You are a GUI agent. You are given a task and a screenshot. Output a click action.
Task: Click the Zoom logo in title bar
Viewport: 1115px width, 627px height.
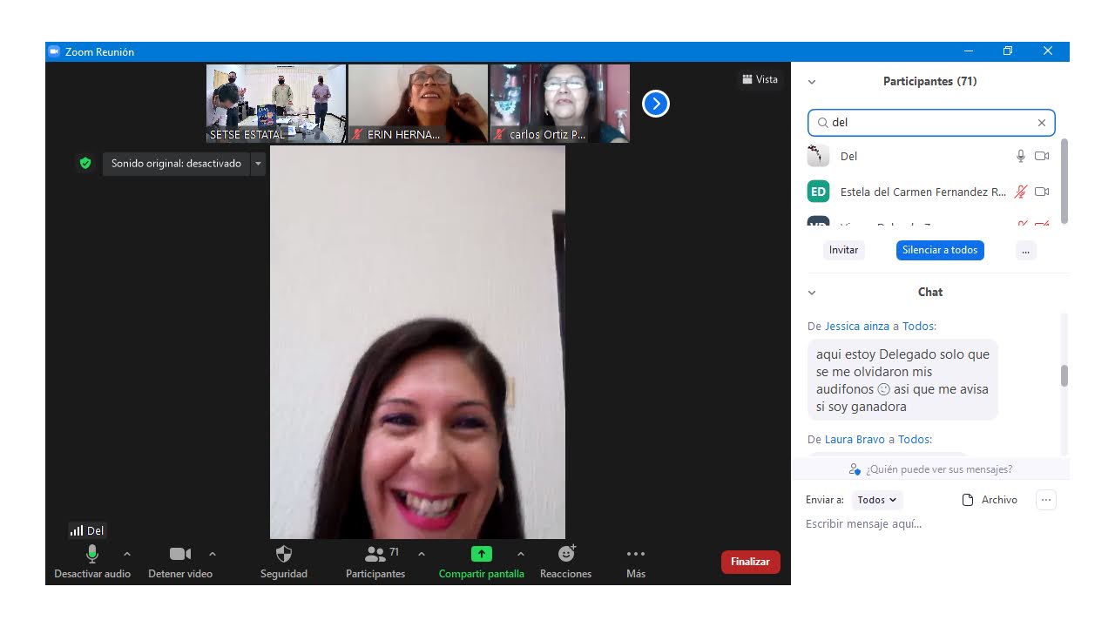pyautogui.click(x=54, y=51)
